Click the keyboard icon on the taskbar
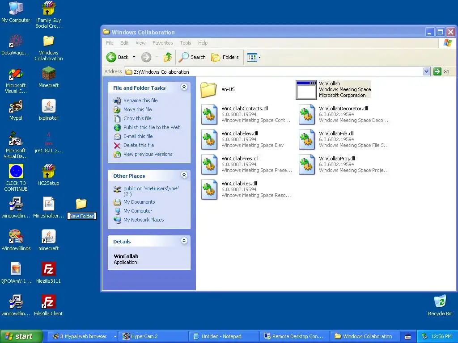This screenshot has height=343, width=458. pyautogui.click(x=408, y=337)
